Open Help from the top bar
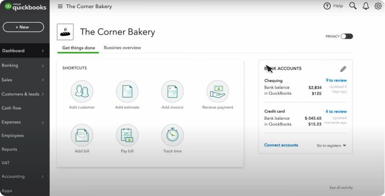 click(x=333, y=6)
